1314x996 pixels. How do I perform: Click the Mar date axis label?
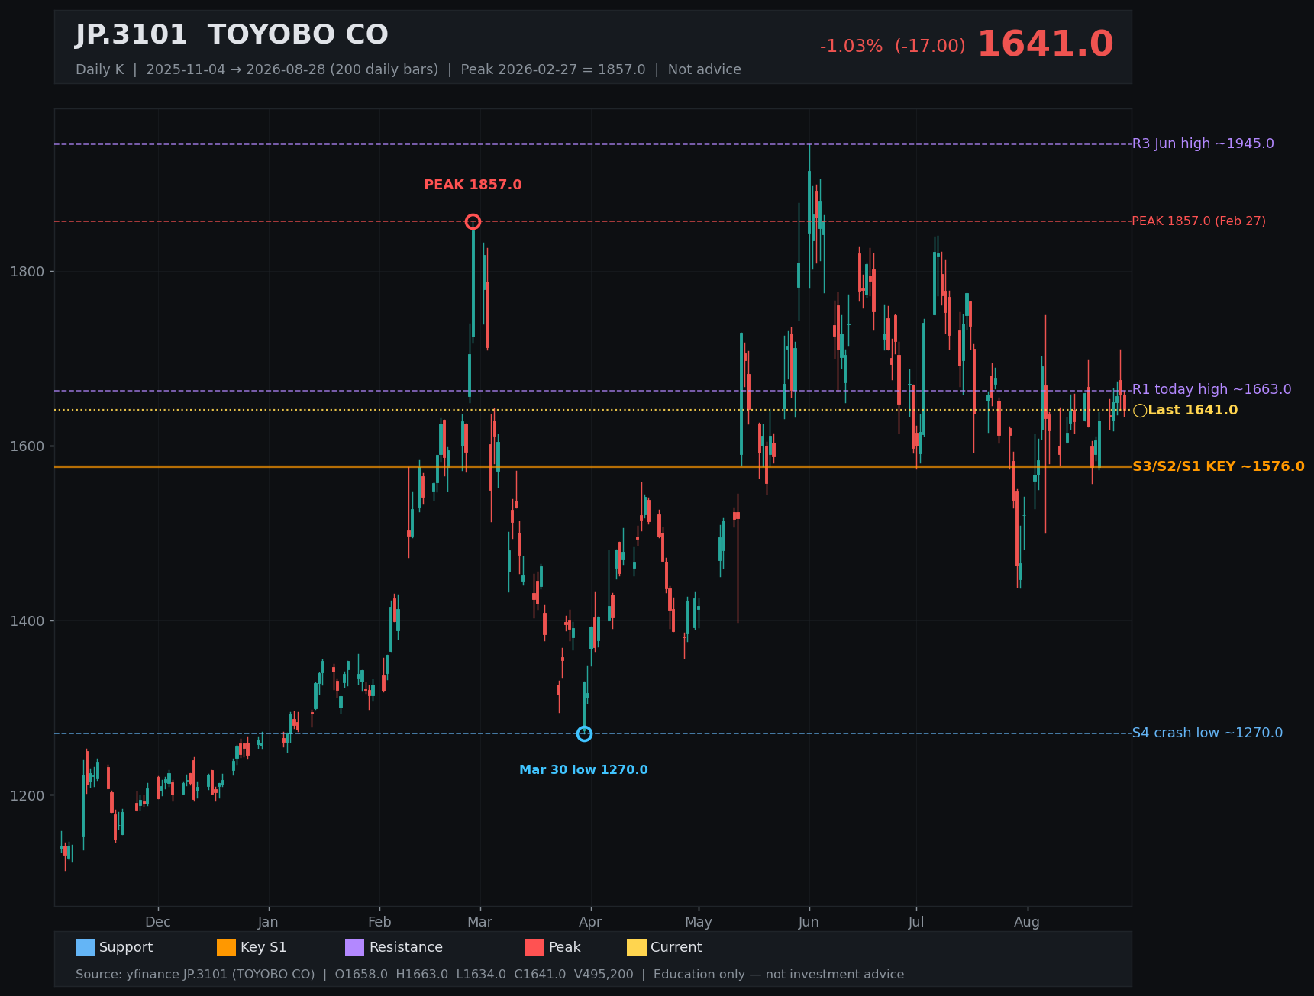[479, 922]
